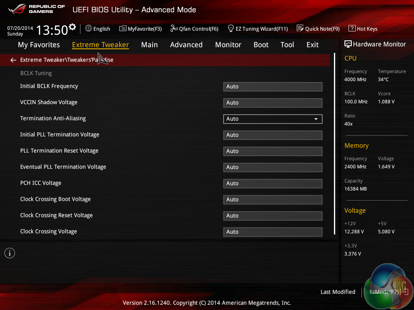Select Clock Crossing Reset Voltage field

(273, 216)
